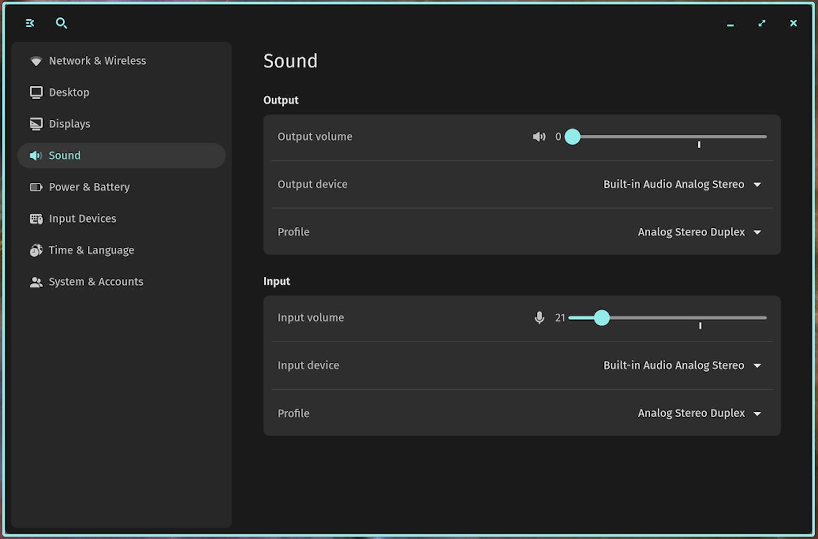Click the Displays icon in the sidebar
The height and width of the screenshot is (539, 818).
pyautogui.click(x=36, y=124)
